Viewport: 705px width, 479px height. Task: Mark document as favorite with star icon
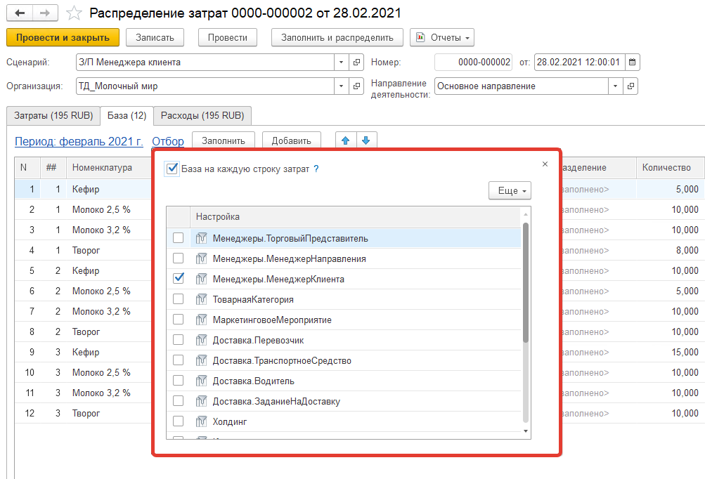73,13
